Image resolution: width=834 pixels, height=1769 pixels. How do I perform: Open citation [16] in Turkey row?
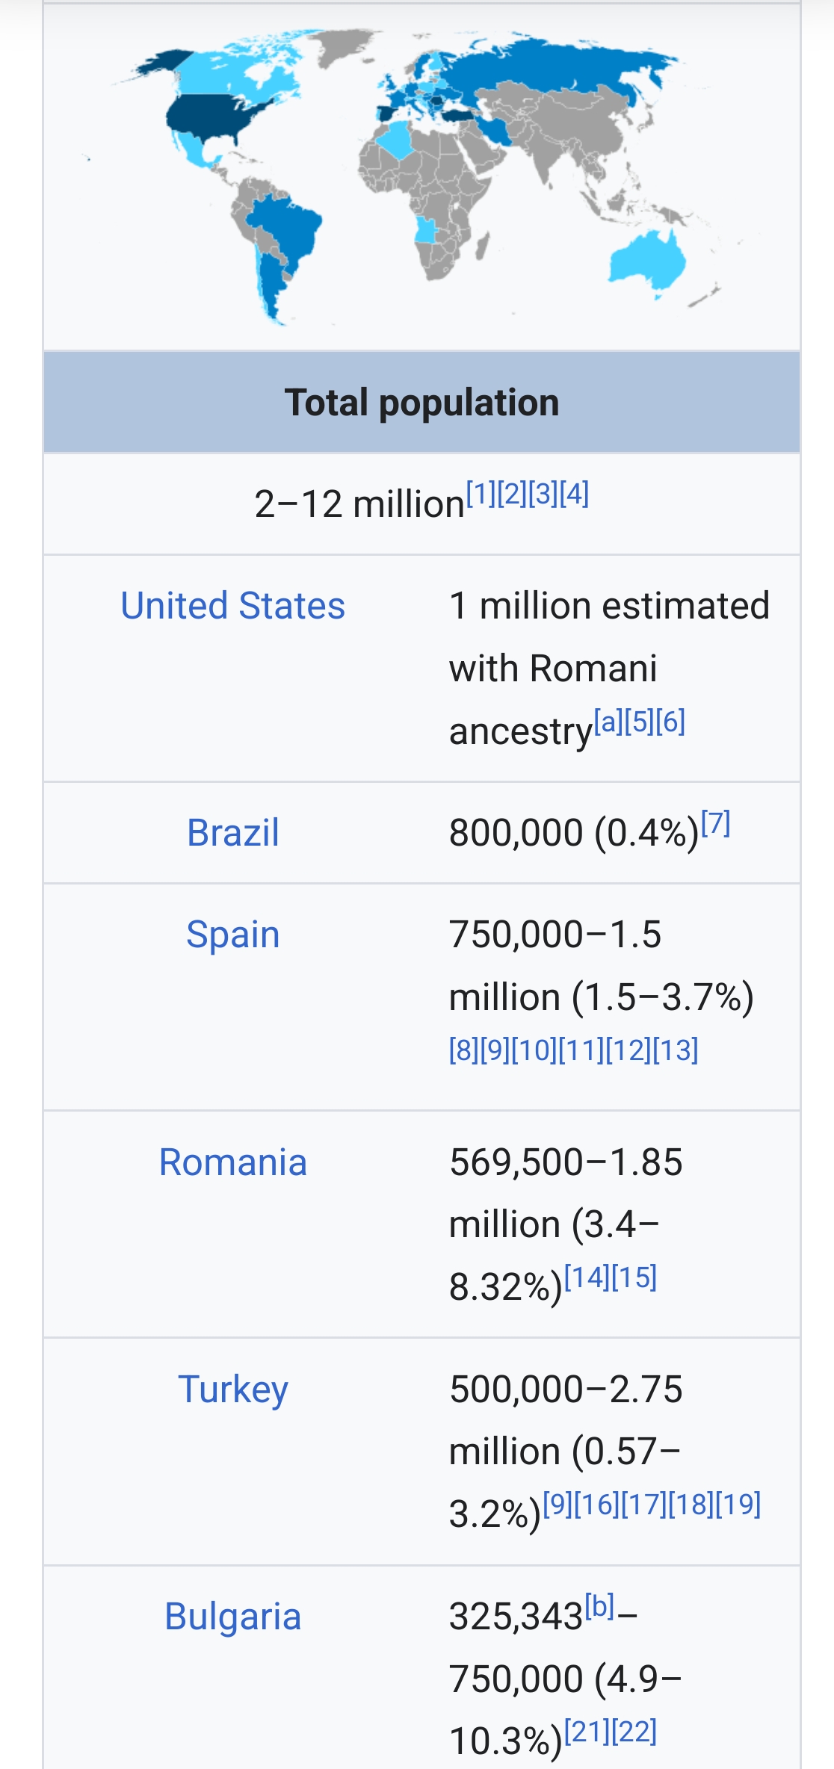[x=597, y=1504]
